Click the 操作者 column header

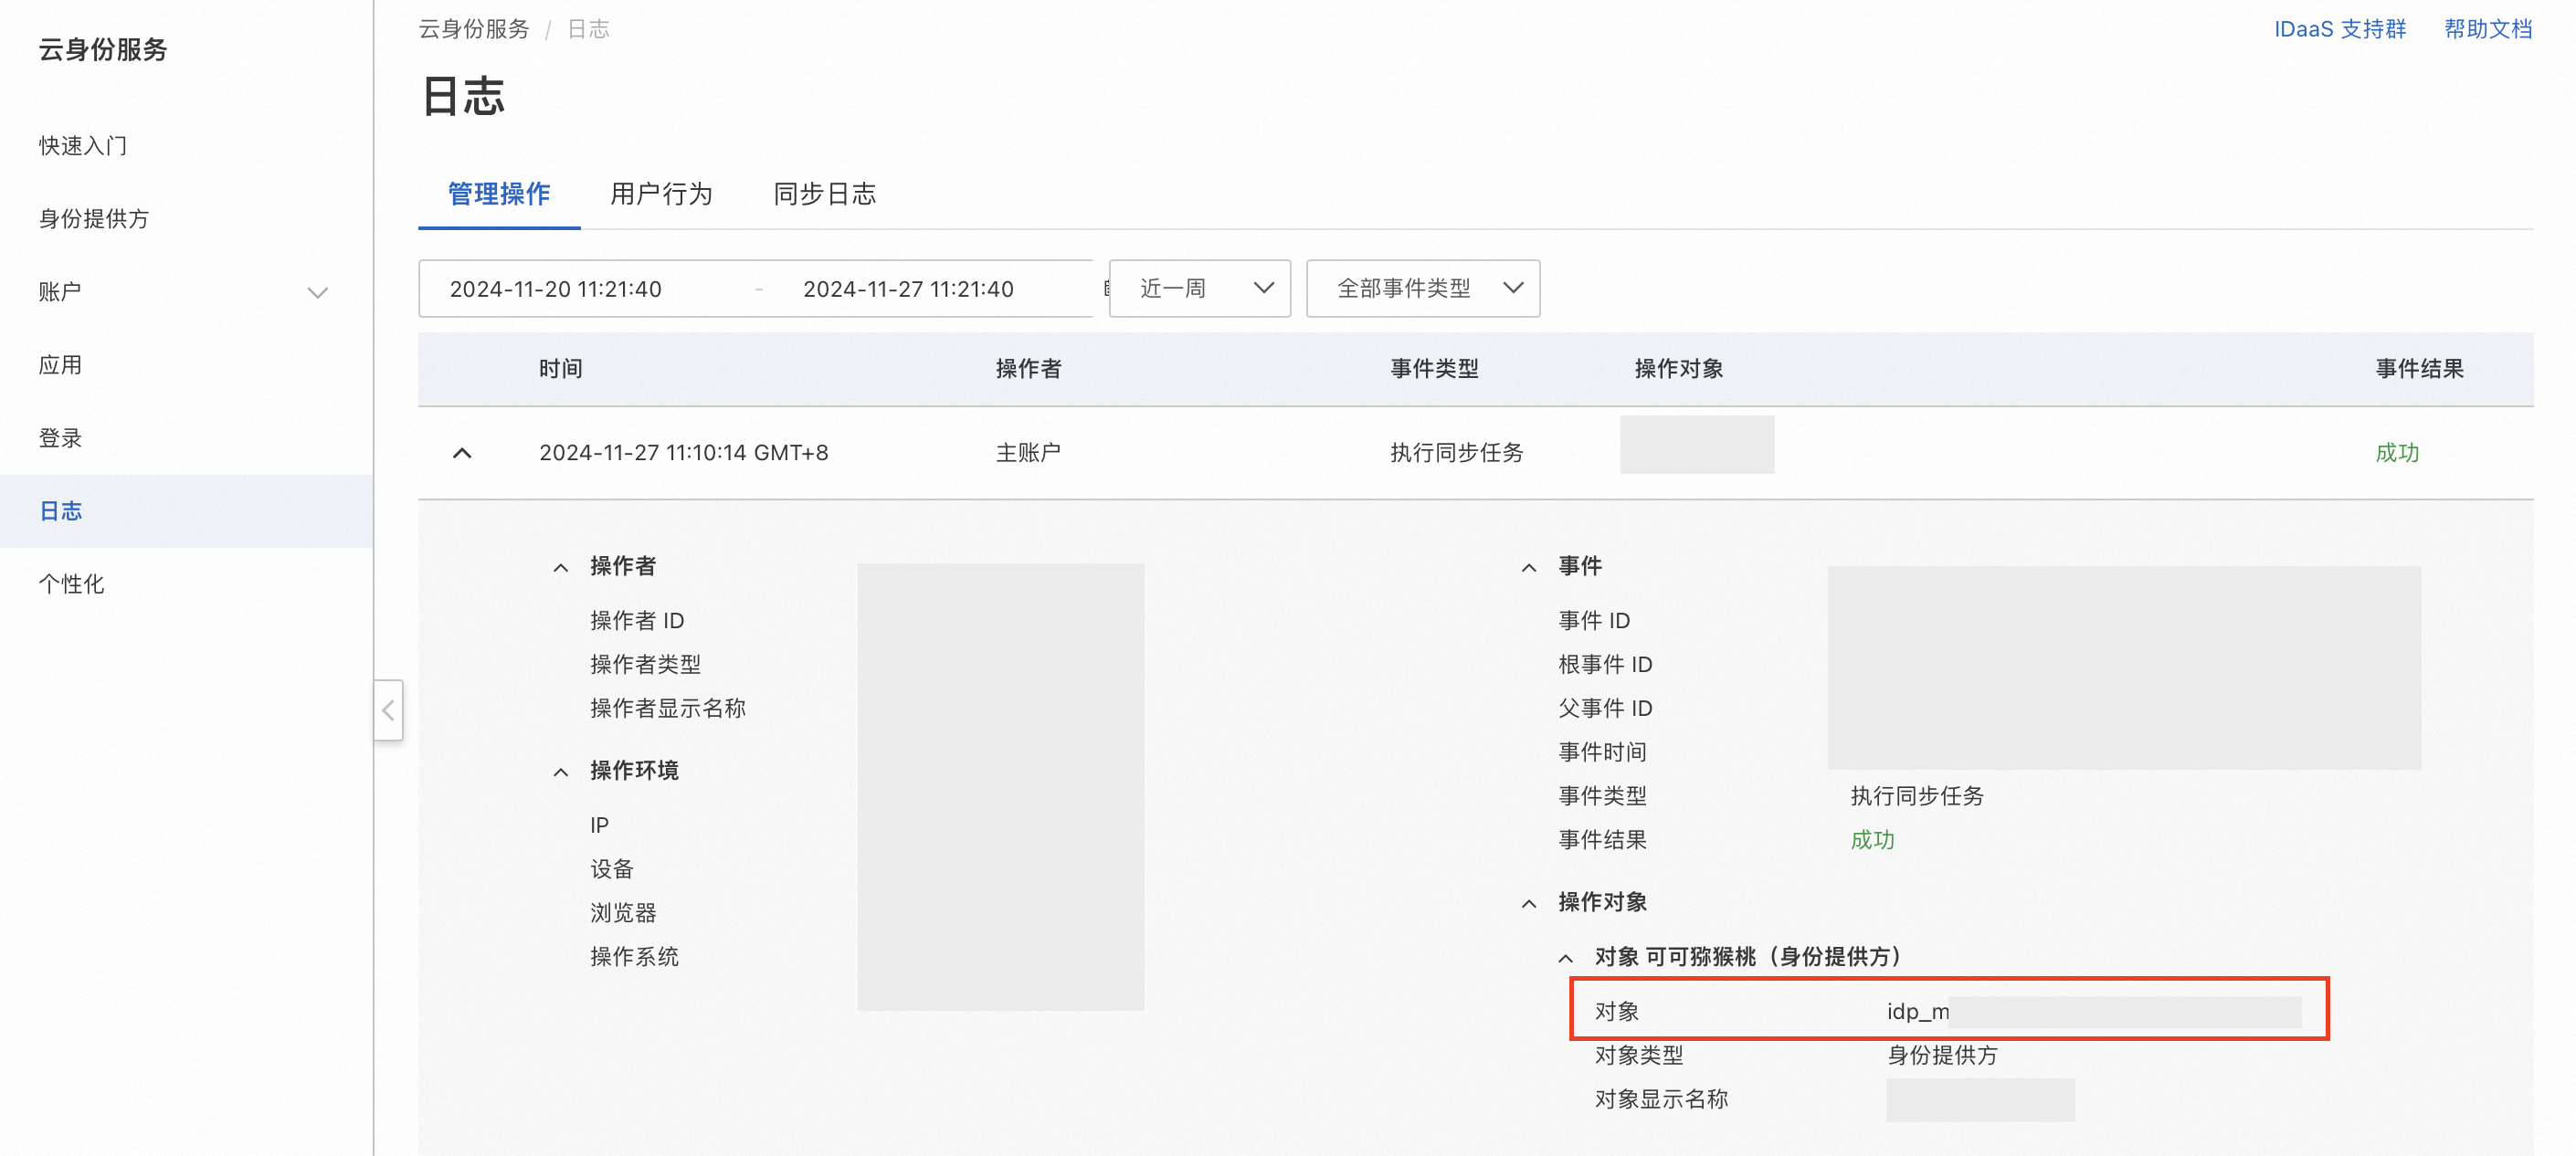1029,369
